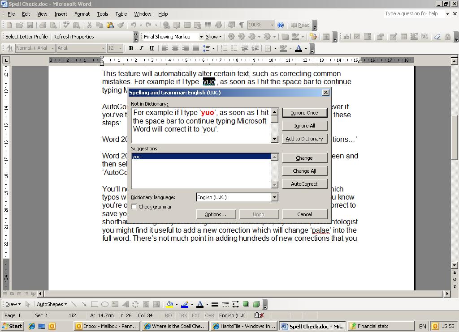
Task: Click Add to Dictionary button
Action: pos(304,139)
